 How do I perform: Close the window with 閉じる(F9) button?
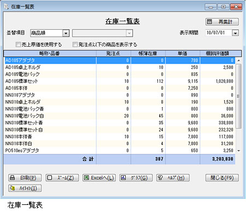pos(222,178)
